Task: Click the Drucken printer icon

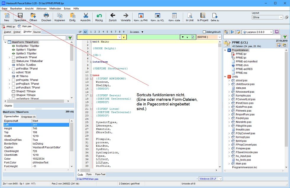Action: [x=46, y=16]
